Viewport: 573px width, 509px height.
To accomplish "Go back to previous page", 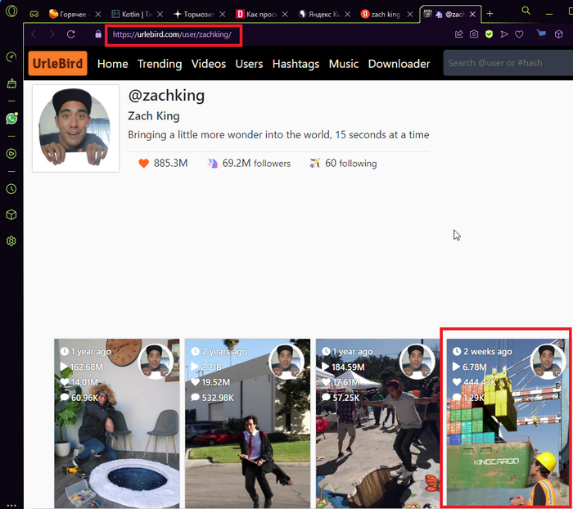I will 34,34.
